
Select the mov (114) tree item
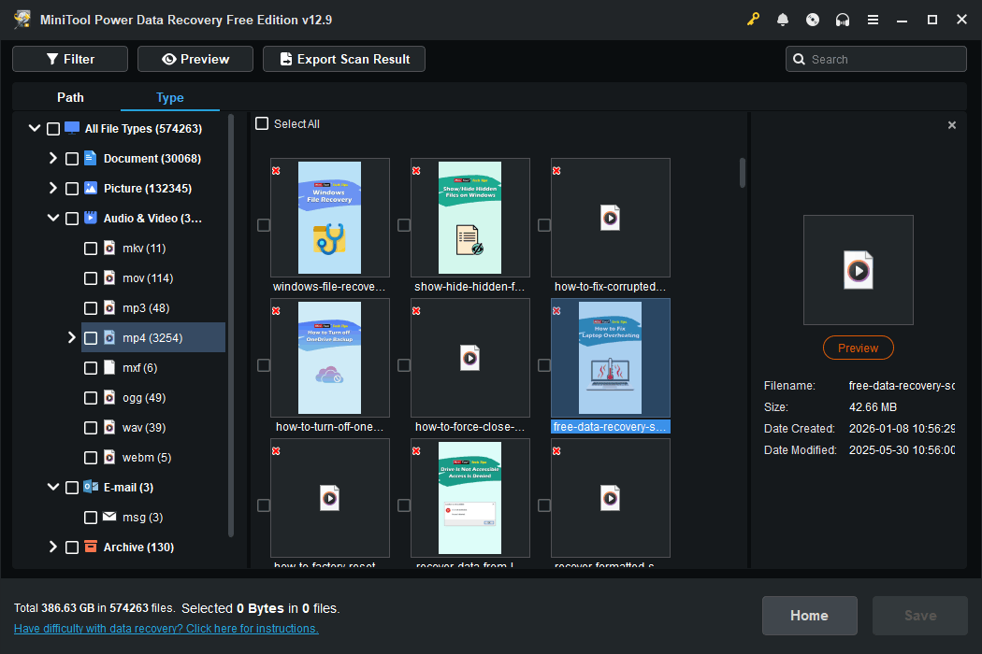pos(148,277)
